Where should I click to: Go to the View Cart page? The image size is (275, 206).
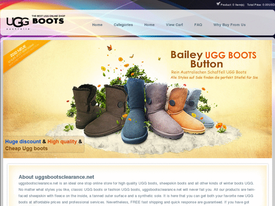[x=174, y=25]
